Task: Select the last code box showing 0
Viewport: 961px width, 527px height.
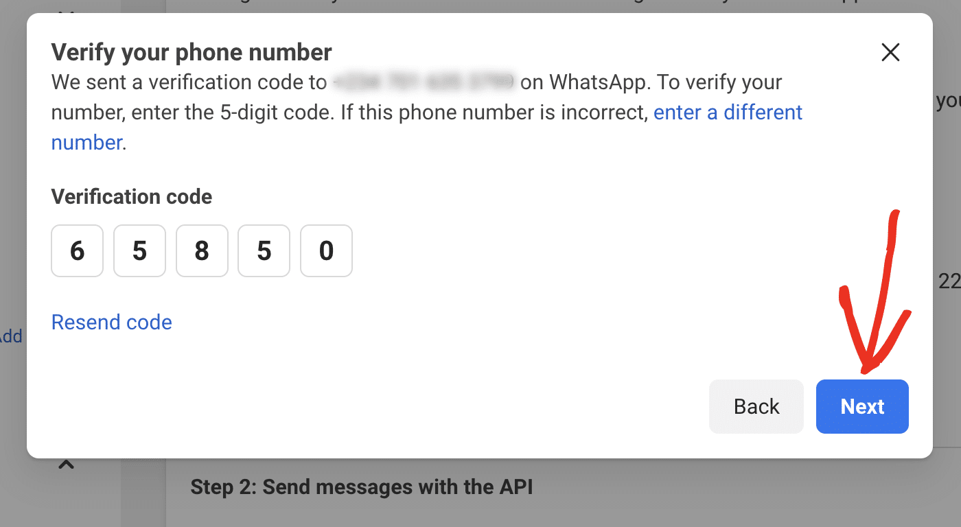Action: click(326, 251)
